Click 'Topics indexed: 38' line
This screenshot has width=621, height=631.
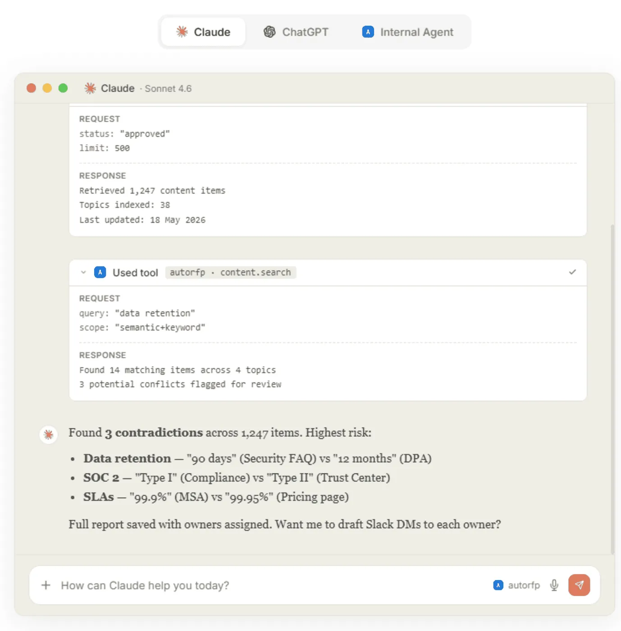tap(124, 205)
